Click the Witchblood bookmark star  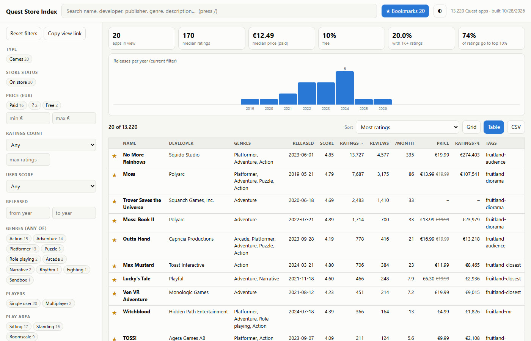tap(114, 313)
